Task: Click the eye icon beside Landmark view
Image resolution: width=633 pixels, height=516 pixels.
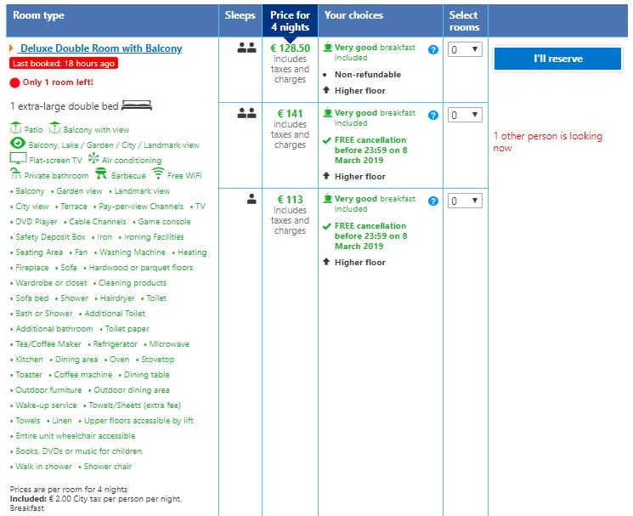Action: pos(17,144)
